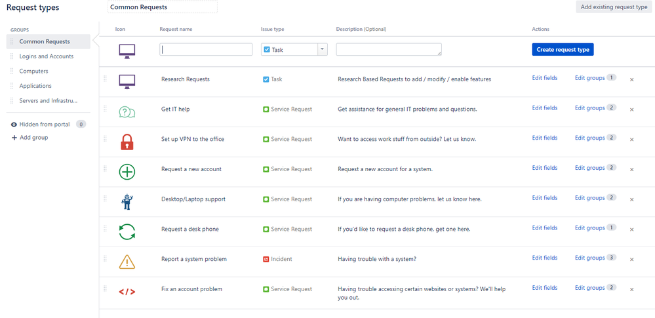
Task: Click the Research Requests name text
Action: pyautogui.click(x=186, y=79)
